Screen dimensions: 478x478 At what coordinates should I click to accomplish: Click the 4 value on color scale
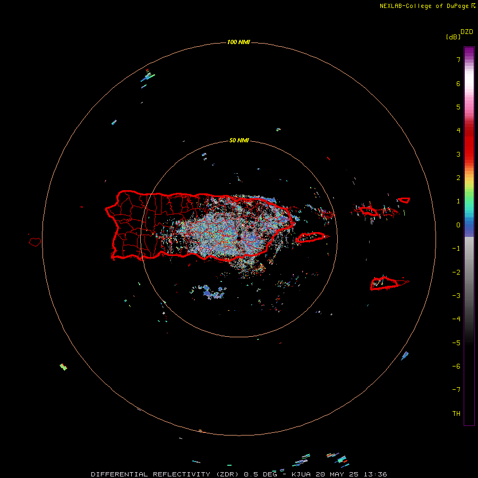click(x=458, y=131)
